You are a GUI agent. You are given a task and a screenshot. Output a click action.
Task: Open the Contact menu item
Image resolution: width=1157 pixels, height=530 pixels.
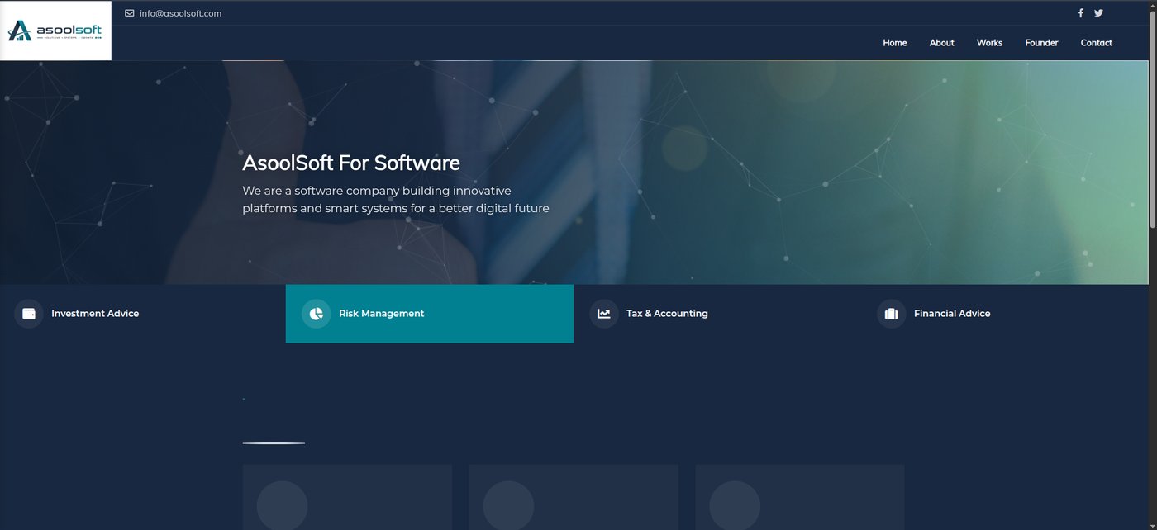(1097, 43)
